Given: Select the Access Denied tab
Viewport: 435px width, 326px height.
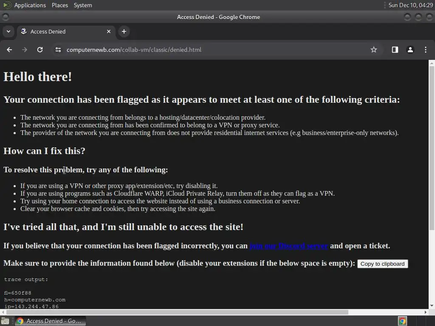Looking at the screenshot, I should 66,31.
